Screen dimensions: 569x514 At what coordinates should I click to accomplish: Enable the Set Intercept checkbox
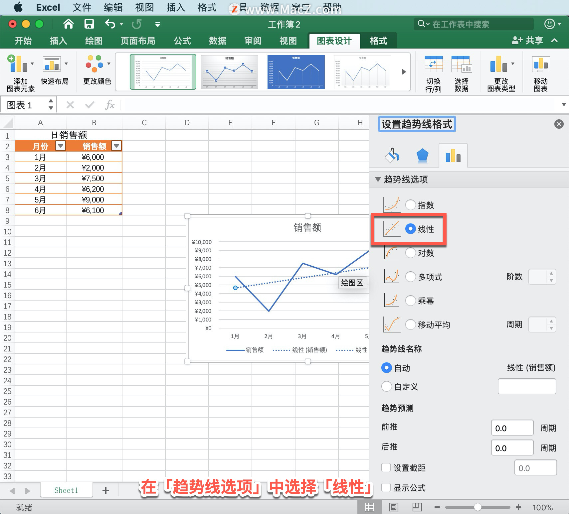[x=386, y=467]
